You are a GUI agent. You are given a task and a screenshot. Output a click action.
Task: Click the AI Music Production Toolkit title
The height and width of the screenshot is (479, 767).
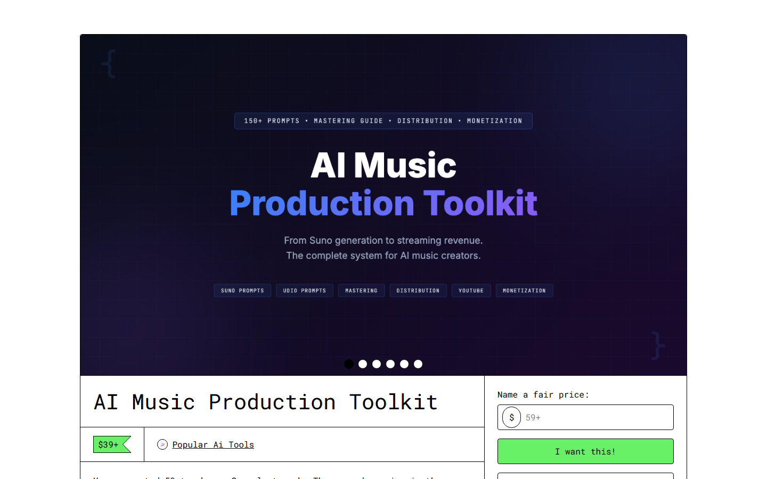pos(266,402)
